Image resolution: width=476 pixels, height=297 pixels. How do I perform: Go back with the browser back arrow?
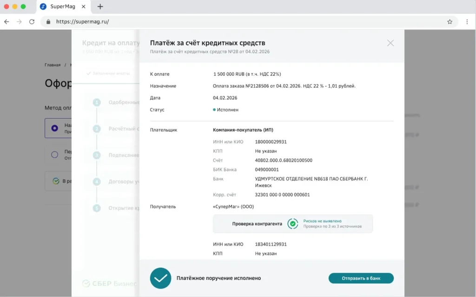[7, 21]
